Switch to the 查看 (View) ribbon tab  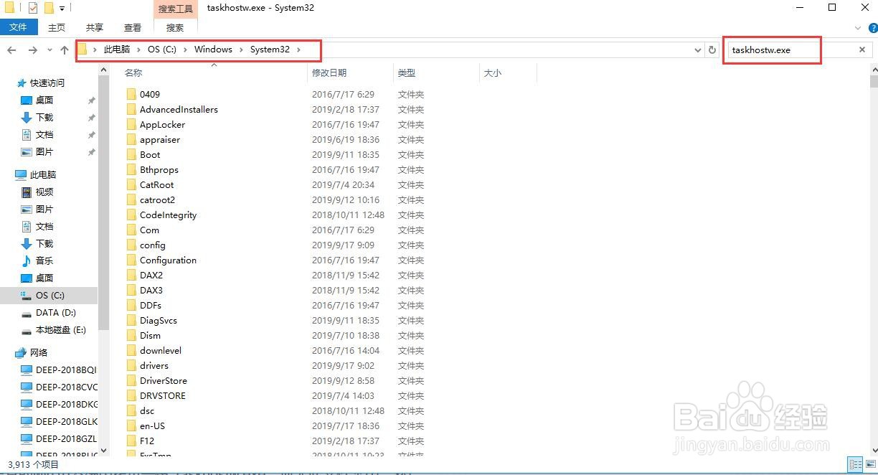(132, 27)
